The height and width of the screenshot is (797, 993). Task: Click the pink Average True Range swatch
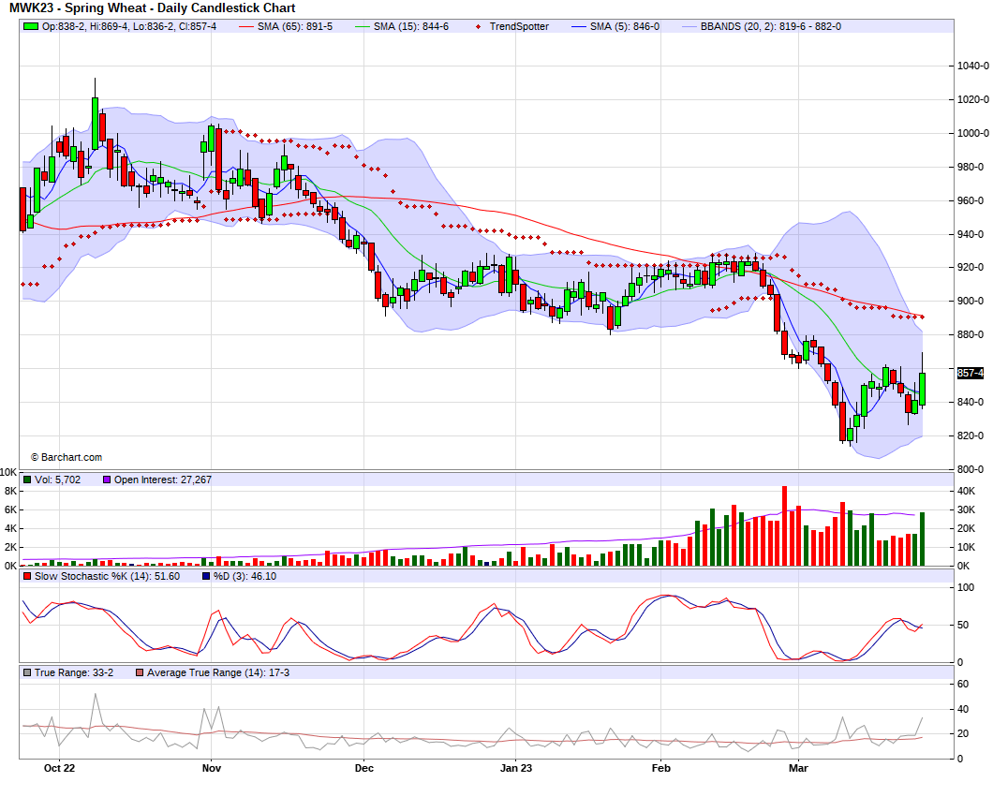[x=140, y=672]
